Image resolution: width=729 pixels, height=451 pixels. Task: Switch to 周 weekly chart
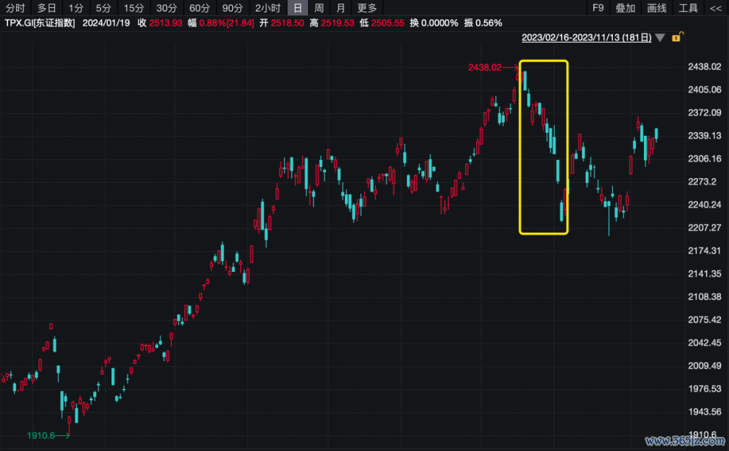(319, 8)
